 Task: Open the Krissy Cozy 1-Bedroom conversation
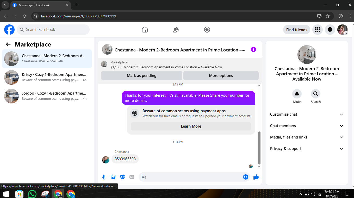click(x=47, y=77)
